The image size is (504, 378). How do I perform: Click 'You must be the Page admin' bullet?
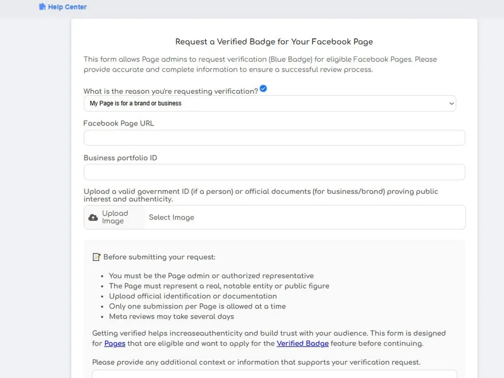211,276
